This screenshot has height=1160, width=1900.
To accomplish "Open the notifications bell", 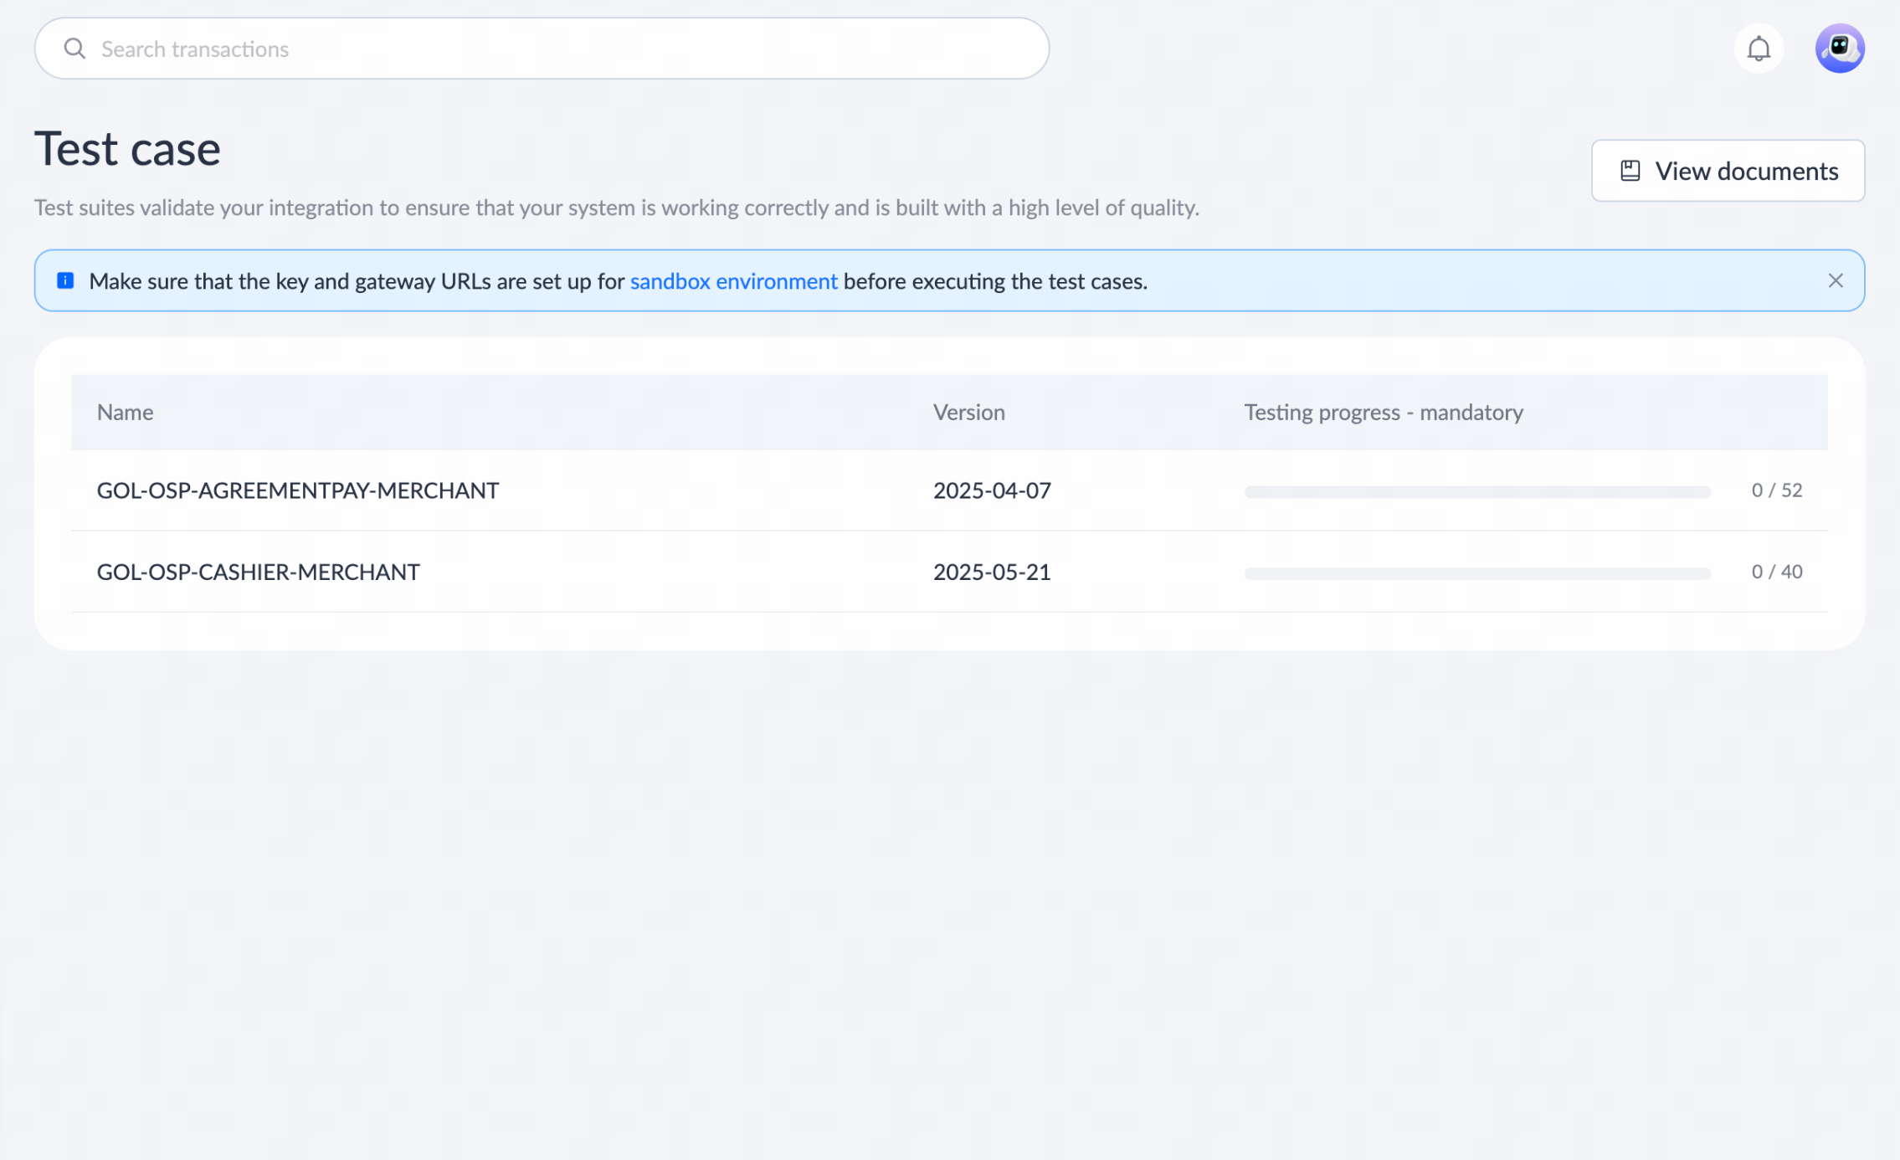I will (1759, 49).
